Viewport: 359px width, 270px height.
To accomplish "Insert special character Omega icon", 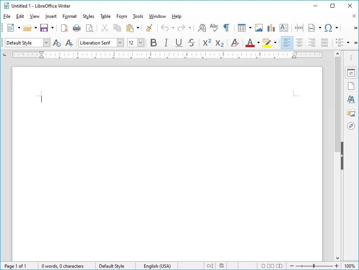I will tap(328, 28).
